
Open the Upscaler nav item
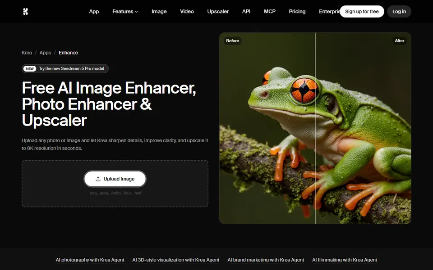218,12
